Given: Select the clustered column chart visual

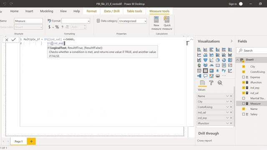Looking at the screenshot, I should (218, 50).
